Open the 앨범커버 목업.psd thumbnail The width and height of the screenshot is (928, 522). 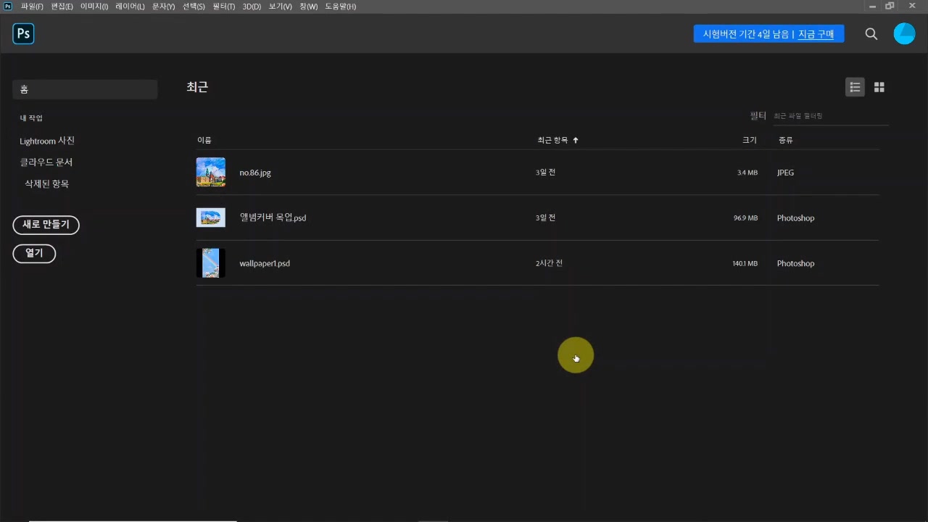(210, 217)
